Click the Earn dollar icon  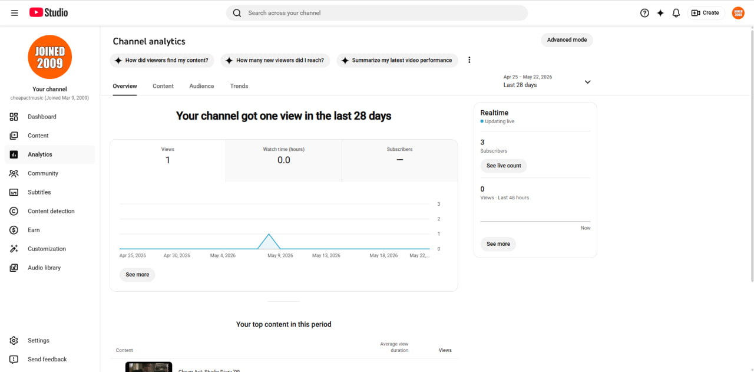[x=14, y=230]
